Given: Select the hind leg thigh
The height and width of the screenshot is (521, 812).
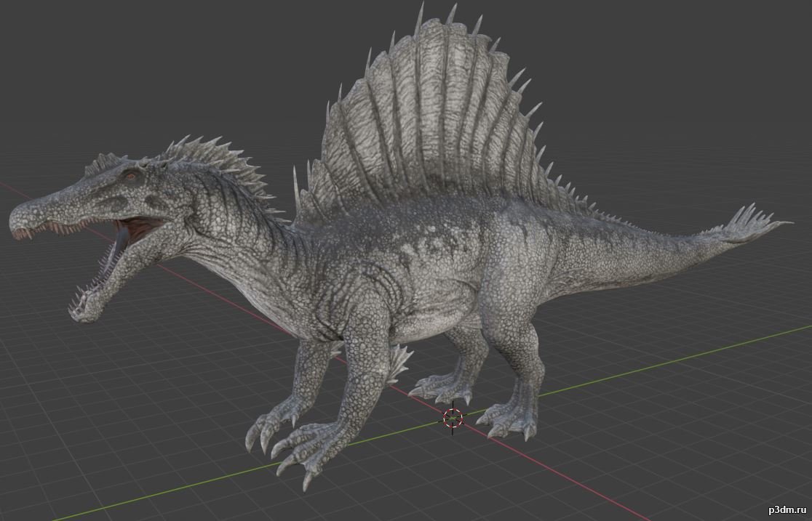Looking at the screenshot, I should pyautogui.click(x=509, y=291).
